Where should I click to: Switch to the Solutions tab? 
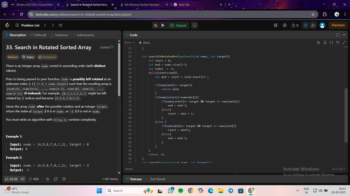(59, 35)
